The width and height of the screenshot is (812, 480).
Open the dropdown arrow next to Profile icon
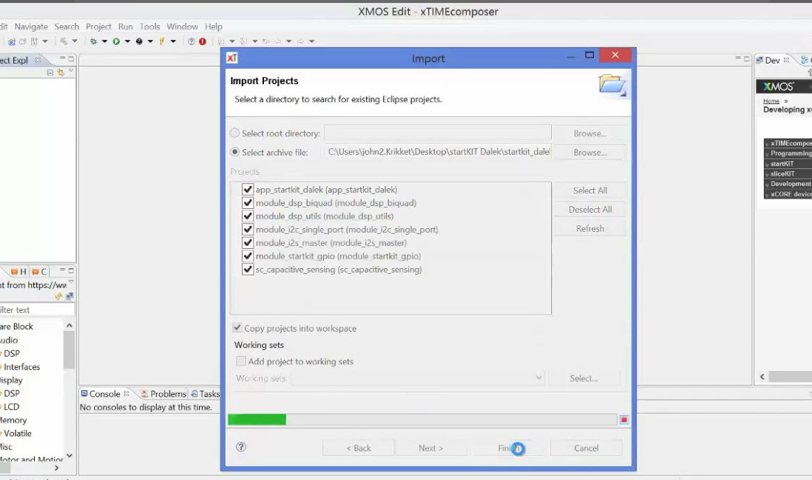tap(150, 41)
